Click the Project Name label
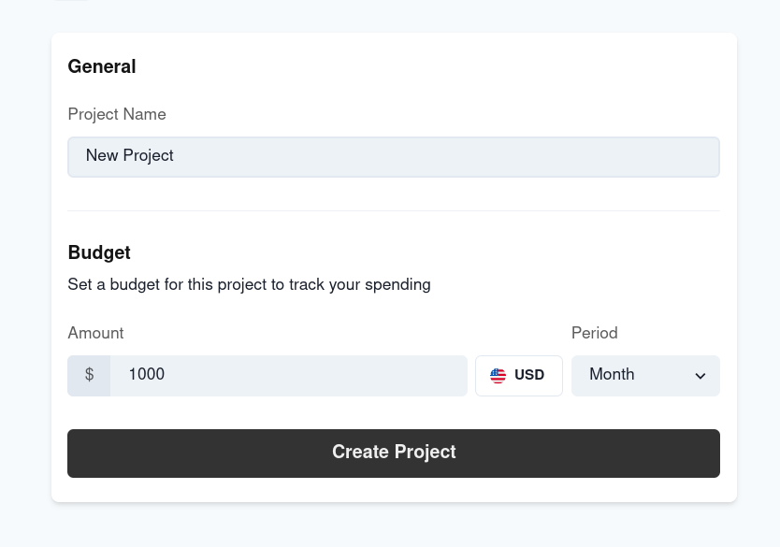The image size is (780, 547). click(117, 114)
